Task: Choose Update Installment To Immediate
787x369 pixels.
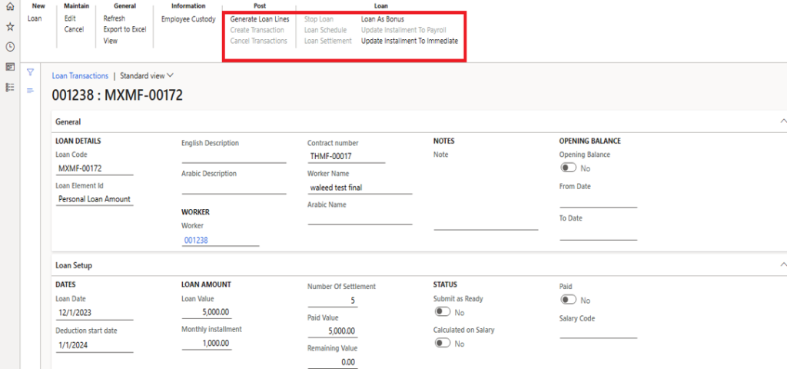Action: (409, 41)
